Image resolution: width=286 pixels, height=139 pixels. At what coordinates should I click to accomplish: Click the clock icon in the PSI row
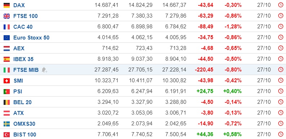tap(281, 91)
